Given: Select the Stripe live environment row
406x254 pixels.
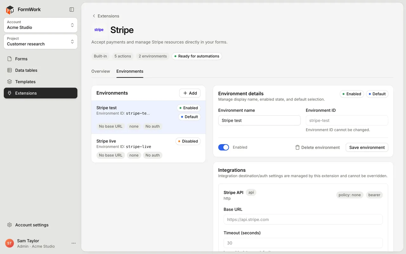Looking at the screenshot, I should pos(148,148).
